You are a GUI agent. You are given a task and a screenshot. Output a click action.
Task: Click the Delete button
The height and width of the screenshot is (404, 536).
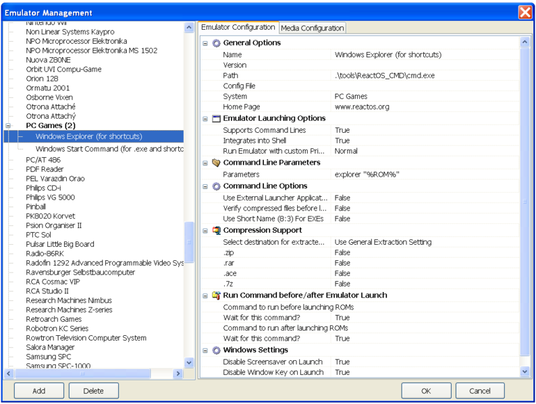(x=94, y=391)
